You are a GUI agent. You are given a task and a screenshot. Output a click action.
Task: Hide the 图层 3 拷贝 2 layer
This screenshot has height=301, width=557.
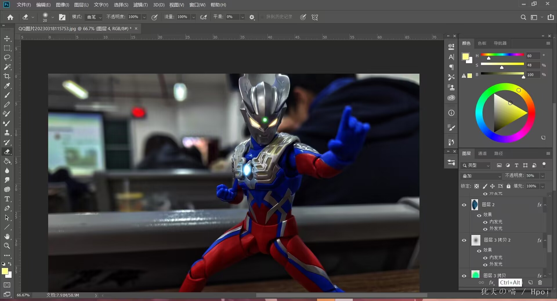[464, 240]
